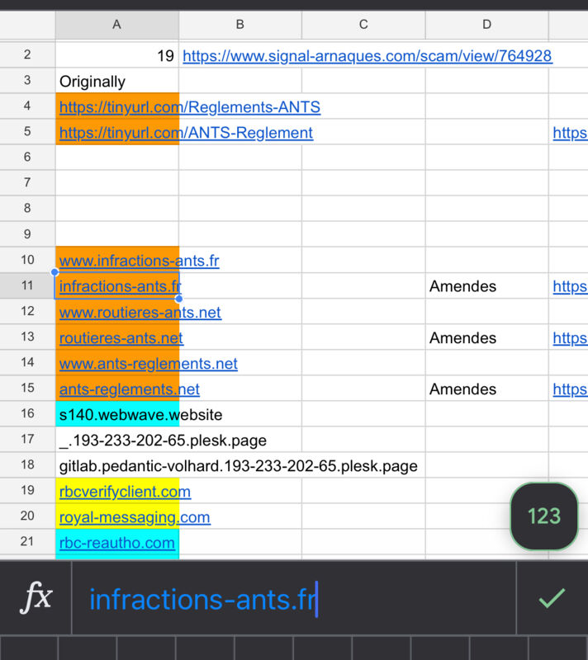588x660 pixels.
Task: Select column D header
Action: pyautogui.click(x=487, y=25)
